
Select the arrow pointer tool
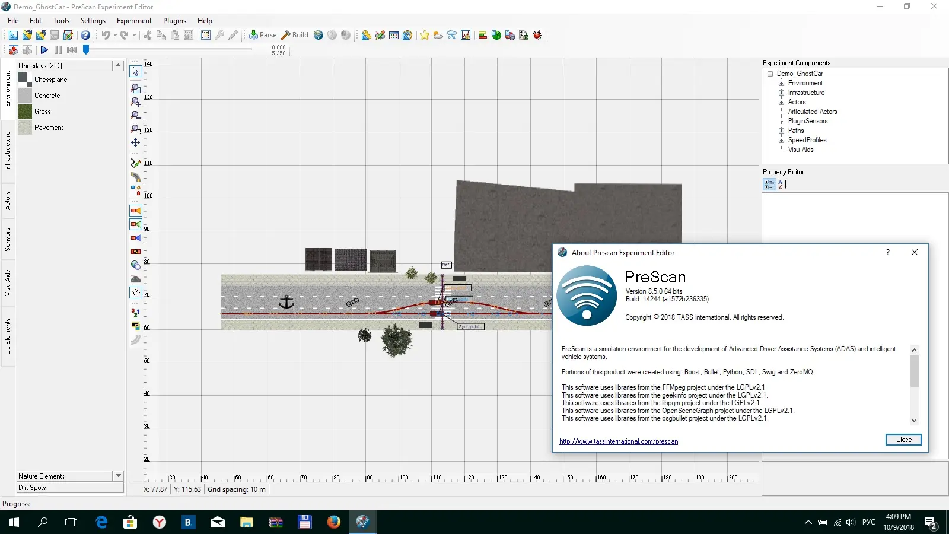coord(136,71)
